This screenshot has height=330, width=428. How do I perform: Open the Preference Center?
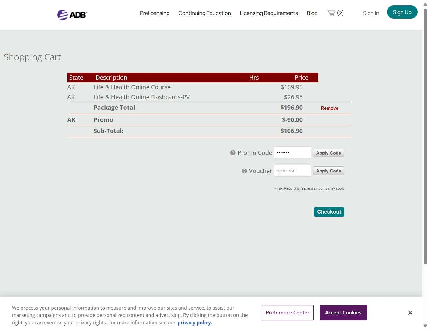point(287,313)
